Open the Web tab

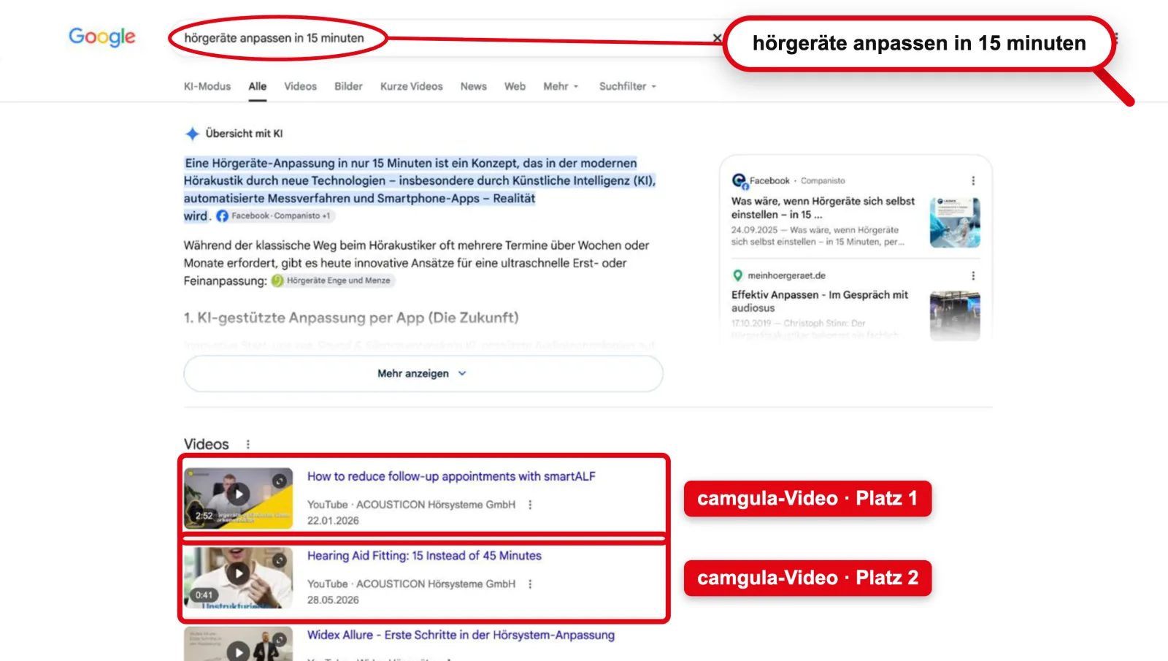(x=515, y=86)
